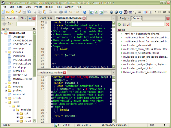The image size is (171, 128).
Task: Toggle the left pane visibility
Action: point(92,12)
